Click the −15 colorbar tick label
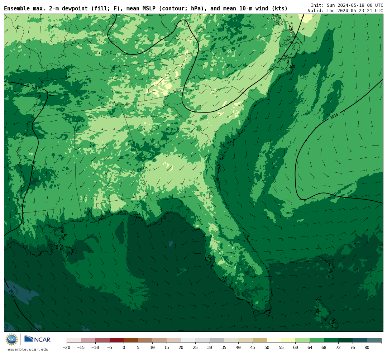 [81, 347]
